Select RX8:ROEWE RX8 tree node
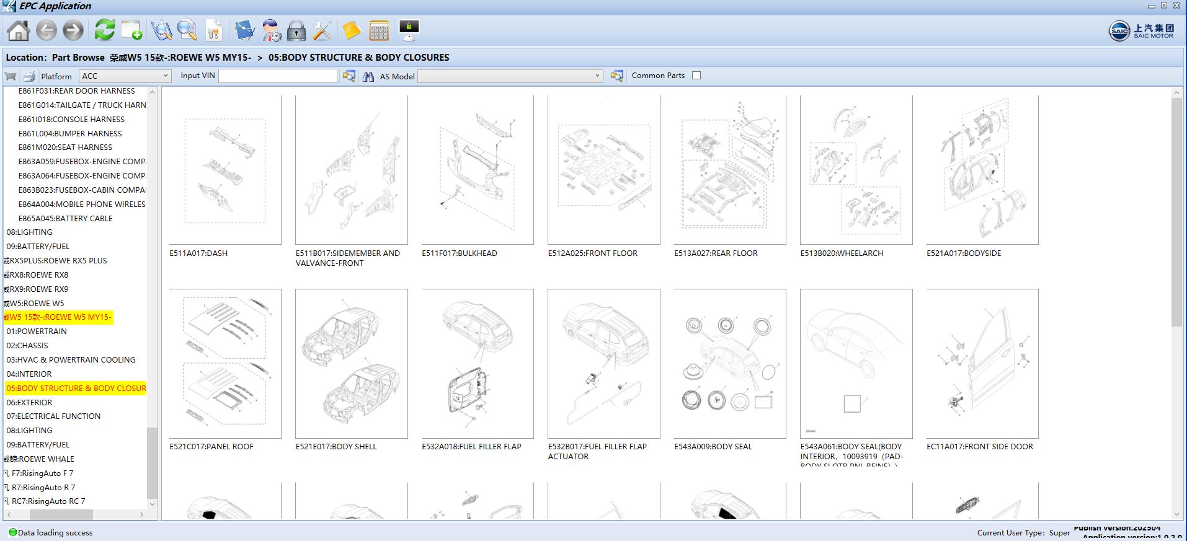The width and height of the screenshot is (1187, 541). pos(37,275)
